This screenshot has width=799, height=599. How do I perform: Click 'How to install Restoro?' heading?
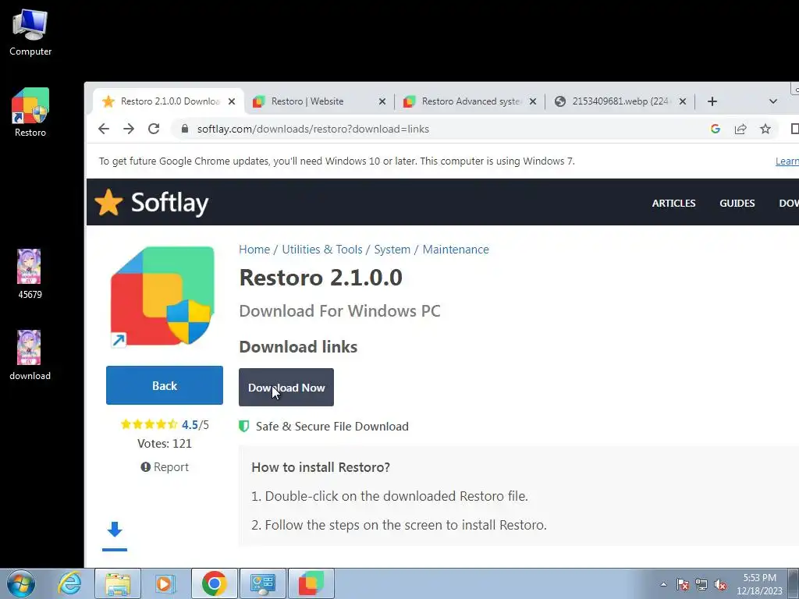pos(321,466)
